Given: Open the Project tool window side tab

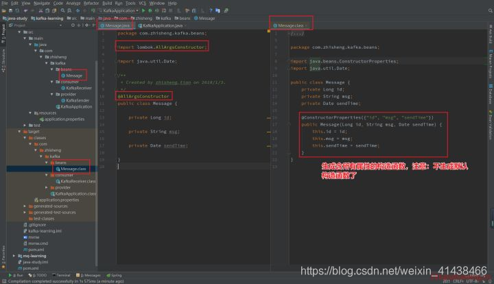Looking at the screenshot, I should pos(3,34).
